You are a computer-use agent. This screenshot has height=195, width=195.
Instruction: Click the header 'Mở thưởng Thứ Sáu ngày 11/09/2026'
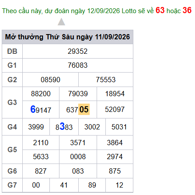(x=67, y=37)
